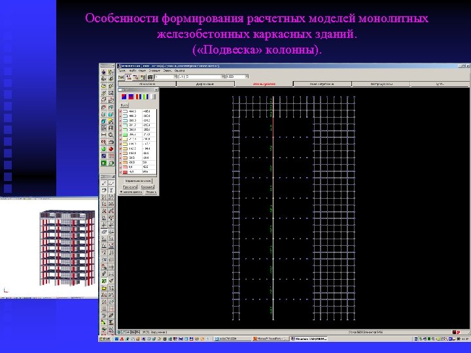Screen dimensions: 471x353
Task: Click the system tray clock
Action: [465, 339]
